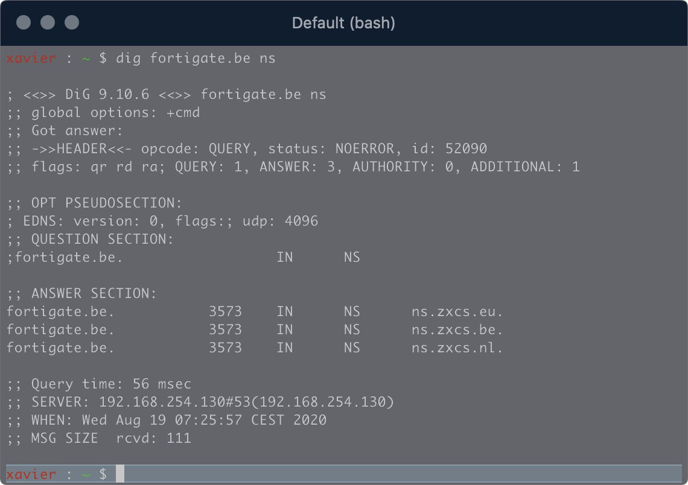Click the header id value 52090

tap(466, 148)
